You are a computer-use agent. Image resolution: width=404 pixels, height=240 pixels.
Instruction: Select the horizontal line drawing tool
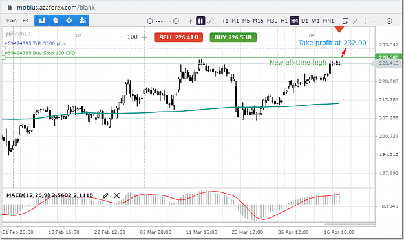click(375, 21)
